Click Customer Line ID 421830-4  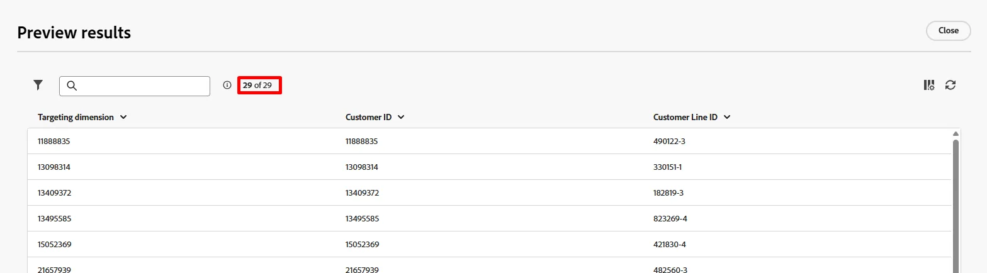[670, 244]
